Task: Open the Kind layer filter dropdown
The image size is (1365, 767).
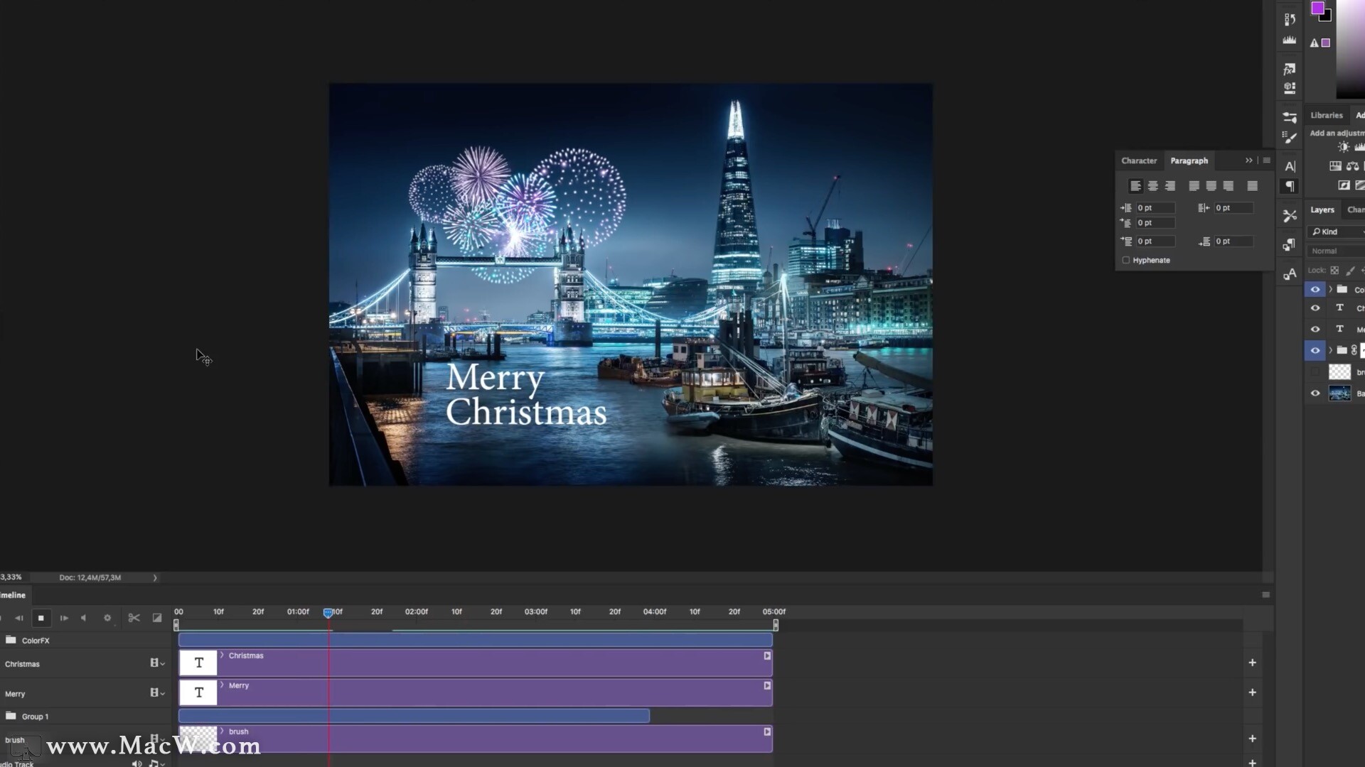Action: [x=1337, y=232]
